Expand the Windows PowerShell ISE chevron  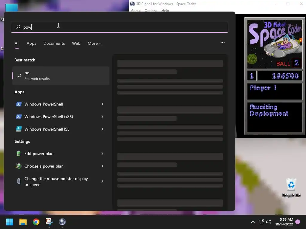click(102, 129)
